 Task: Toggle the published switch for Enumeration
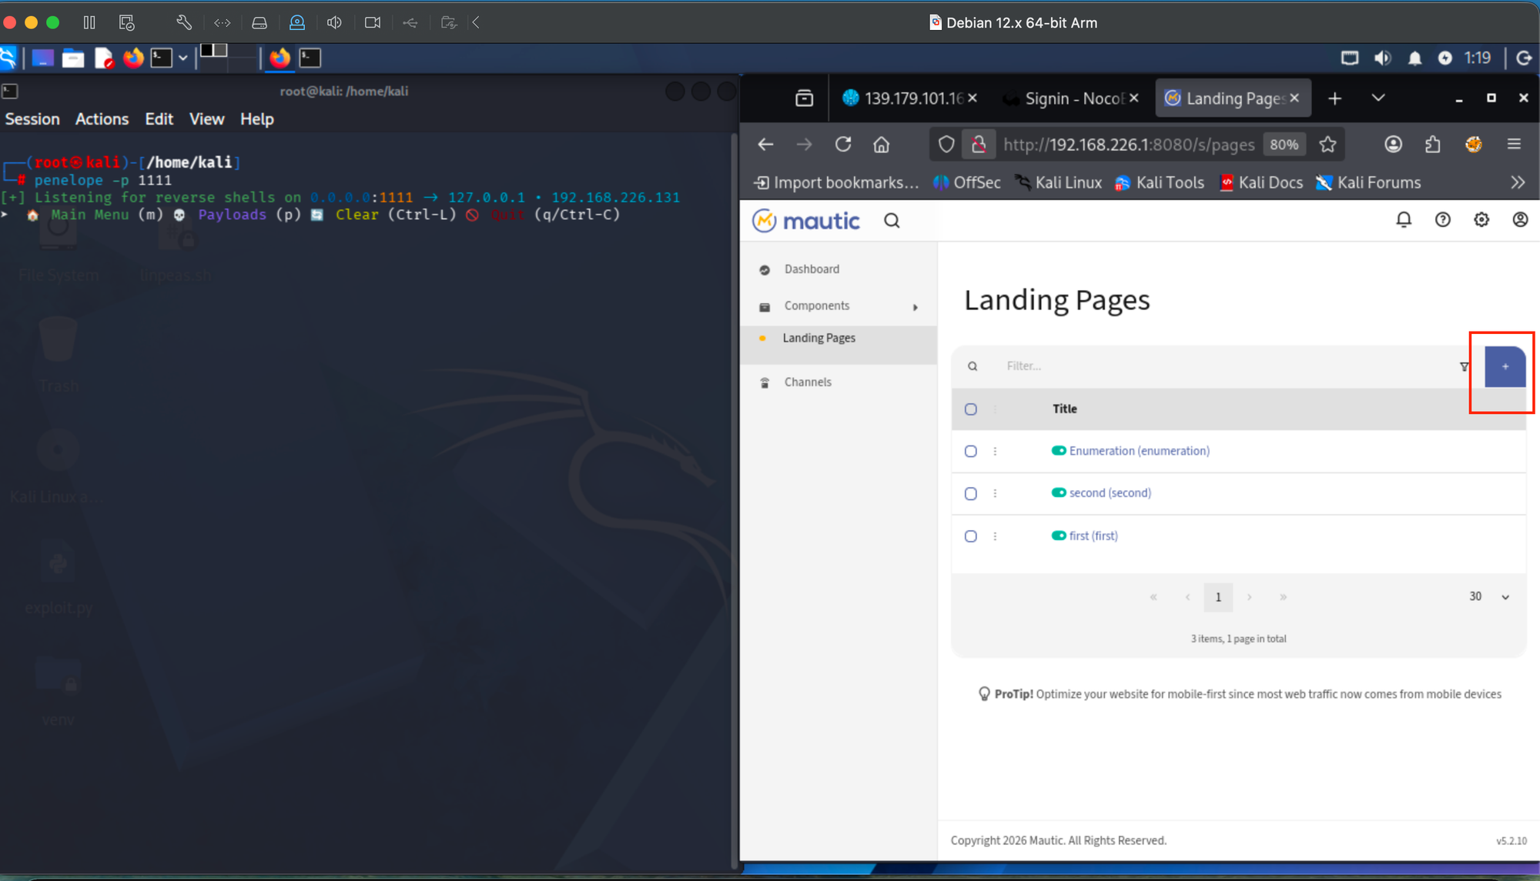pos(1059,451)
